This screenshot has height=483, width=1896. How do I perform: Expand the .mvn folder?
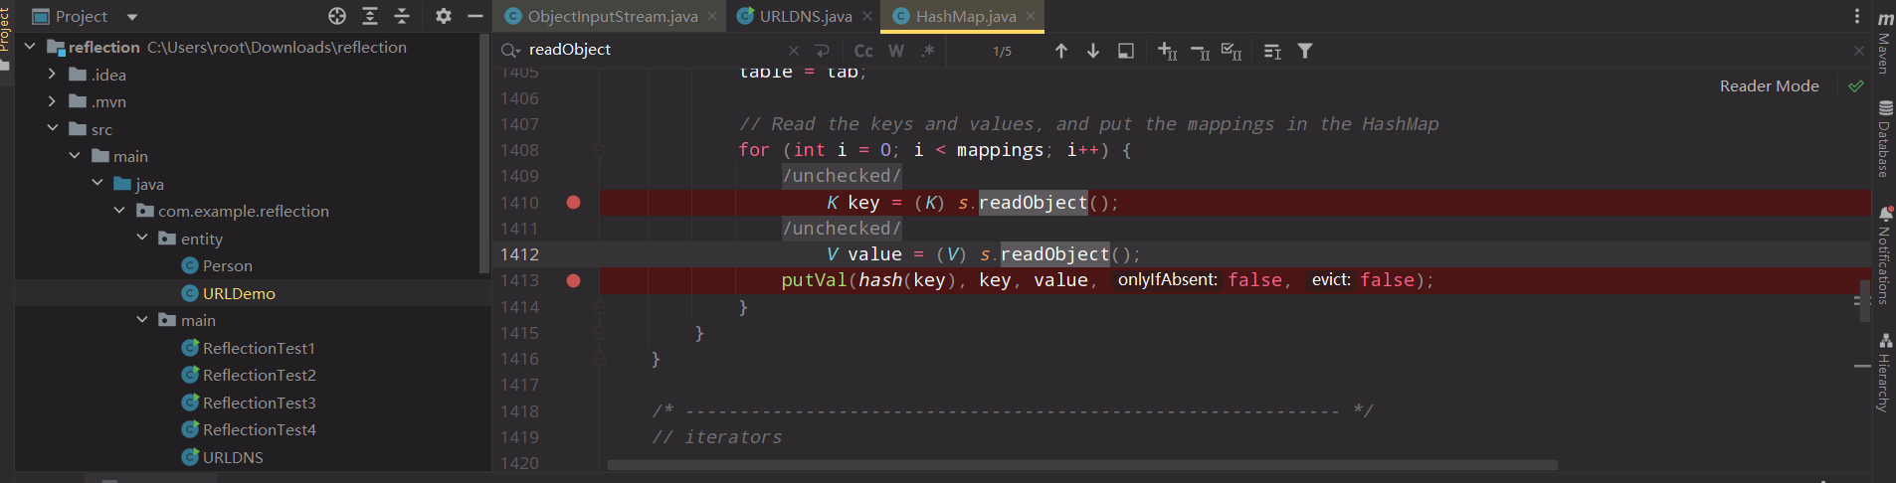click(52, 101)
